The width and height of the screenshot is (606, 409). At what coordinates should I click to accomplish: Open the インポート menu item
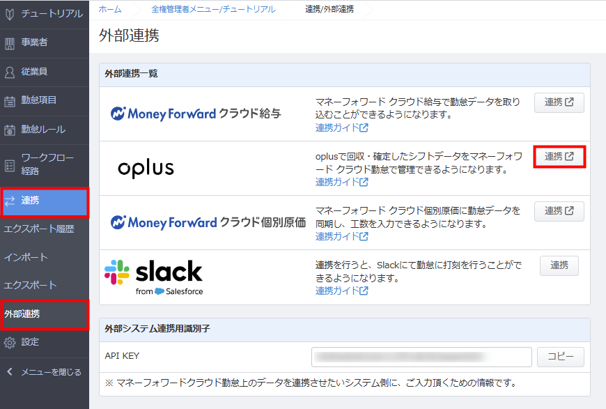pyautogui.click(x=26, y=258)
